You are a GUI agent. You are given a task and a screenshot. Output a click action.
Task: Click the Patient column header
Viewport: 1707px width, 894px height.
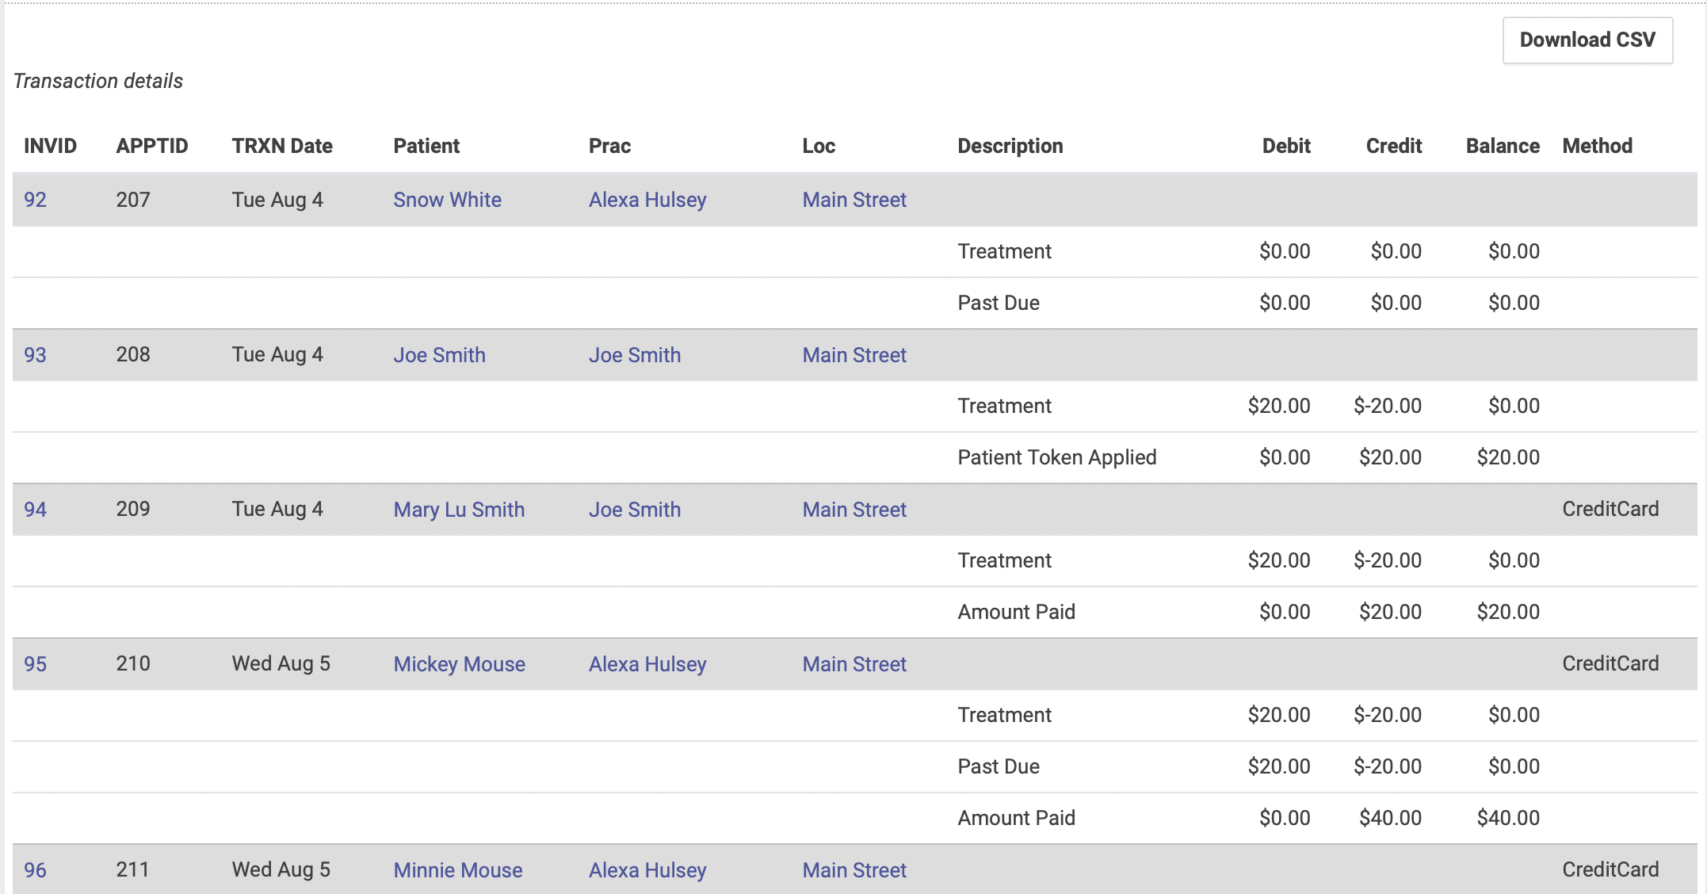426,146
